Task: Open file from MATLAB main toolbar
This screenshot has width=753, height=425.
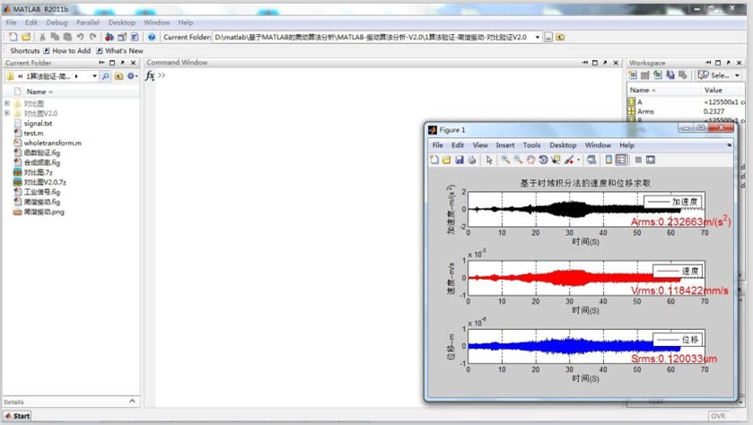Action: tap(26, 37)
